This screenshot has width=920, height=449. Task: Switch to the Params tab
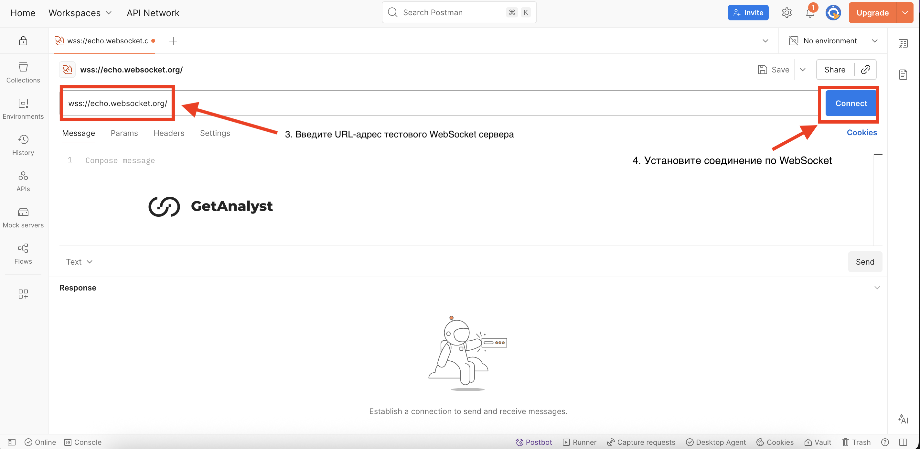coord(124,133)
